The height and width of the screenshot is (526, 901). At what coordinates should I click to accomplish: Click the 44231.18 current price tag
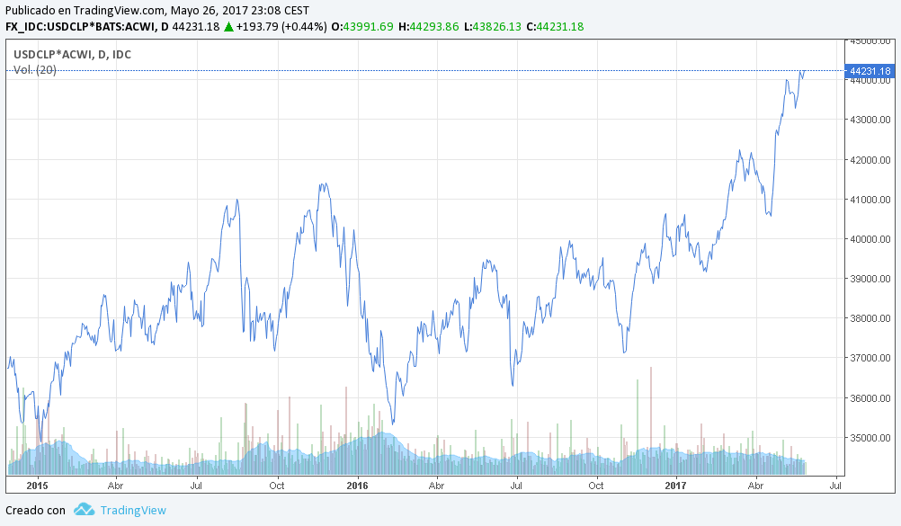(870, 71)
